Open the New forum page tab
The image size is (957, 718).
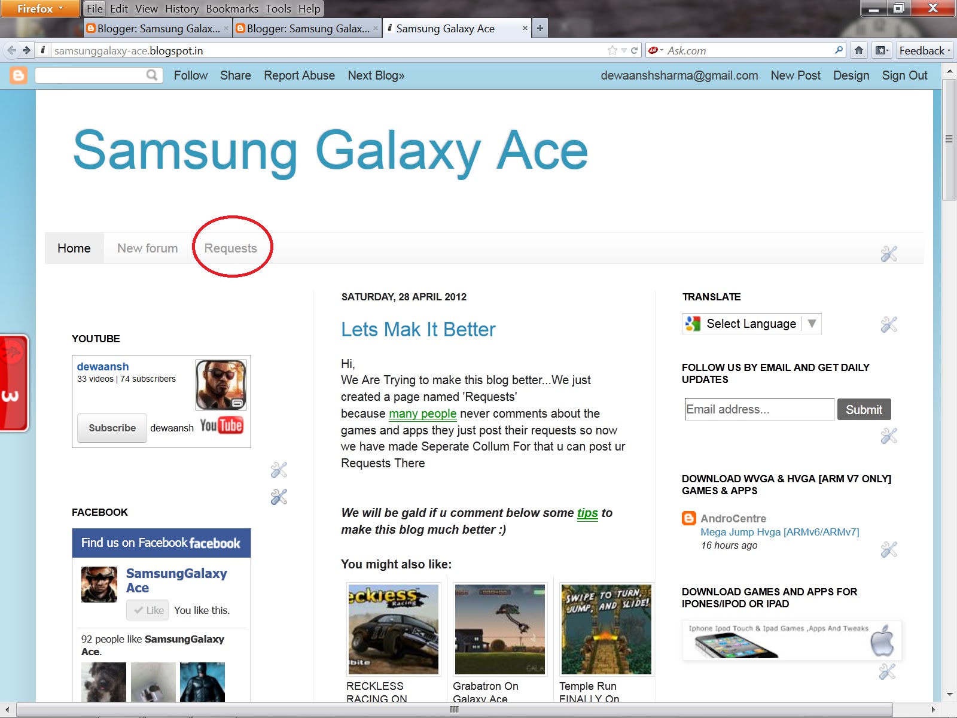147,248
